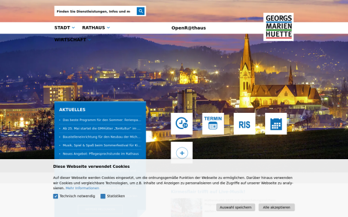Open the WIRTSCHAFT navigation item
This screenshot has width=348, height=217.
click(70, 39)
